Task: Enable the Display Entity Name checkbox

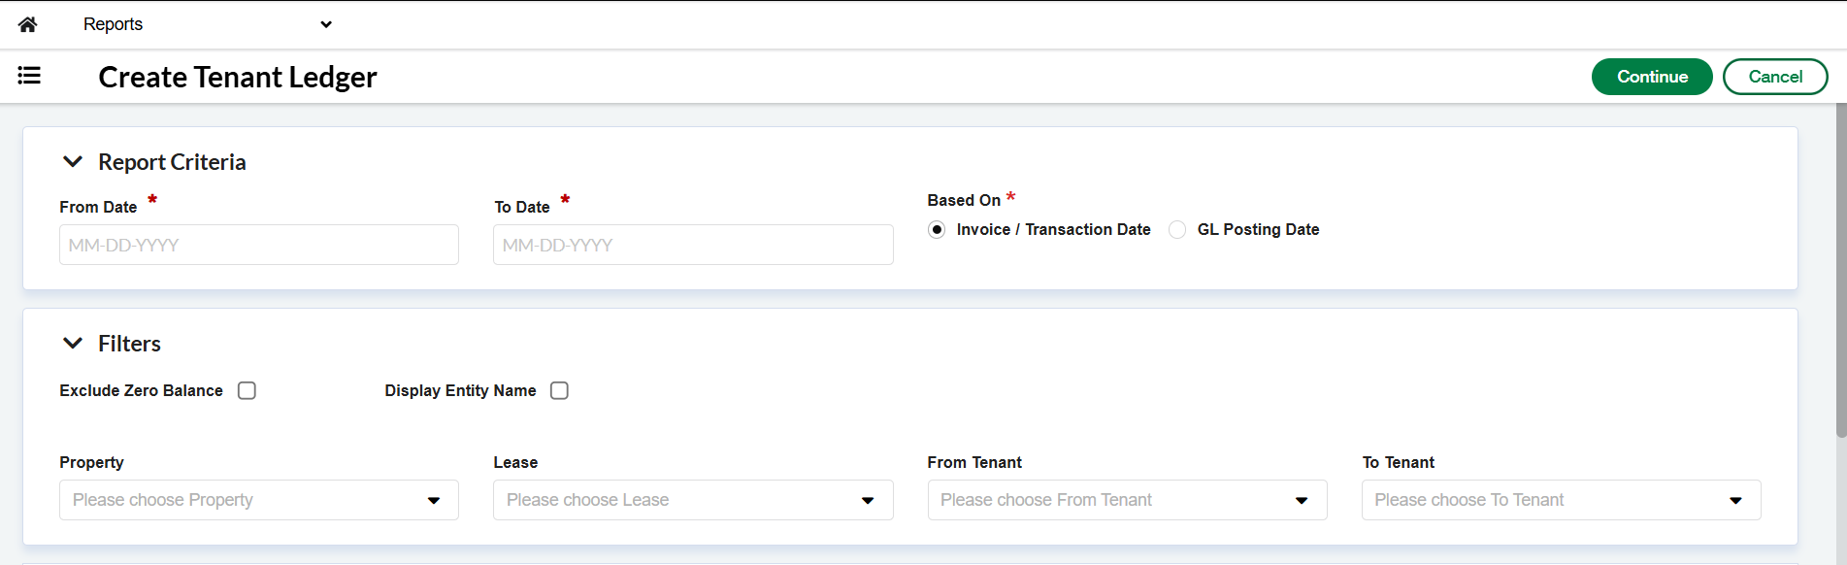Action: point(559,390)
